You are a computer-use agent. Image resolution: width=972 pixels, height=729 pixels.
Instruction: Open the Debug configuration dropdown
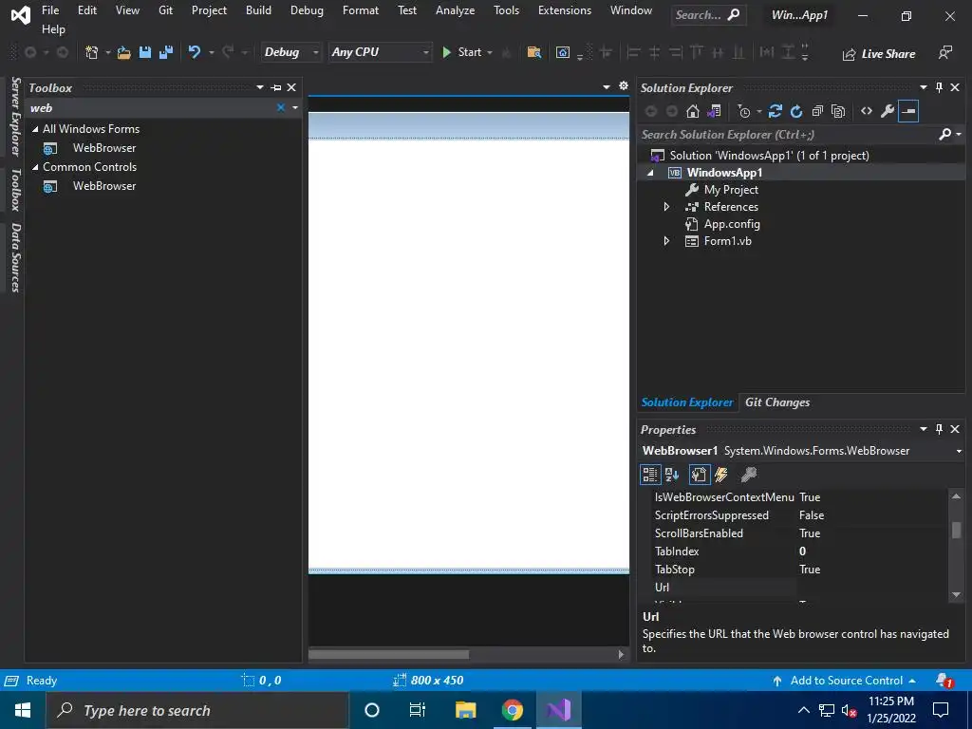tap(290, 53)
